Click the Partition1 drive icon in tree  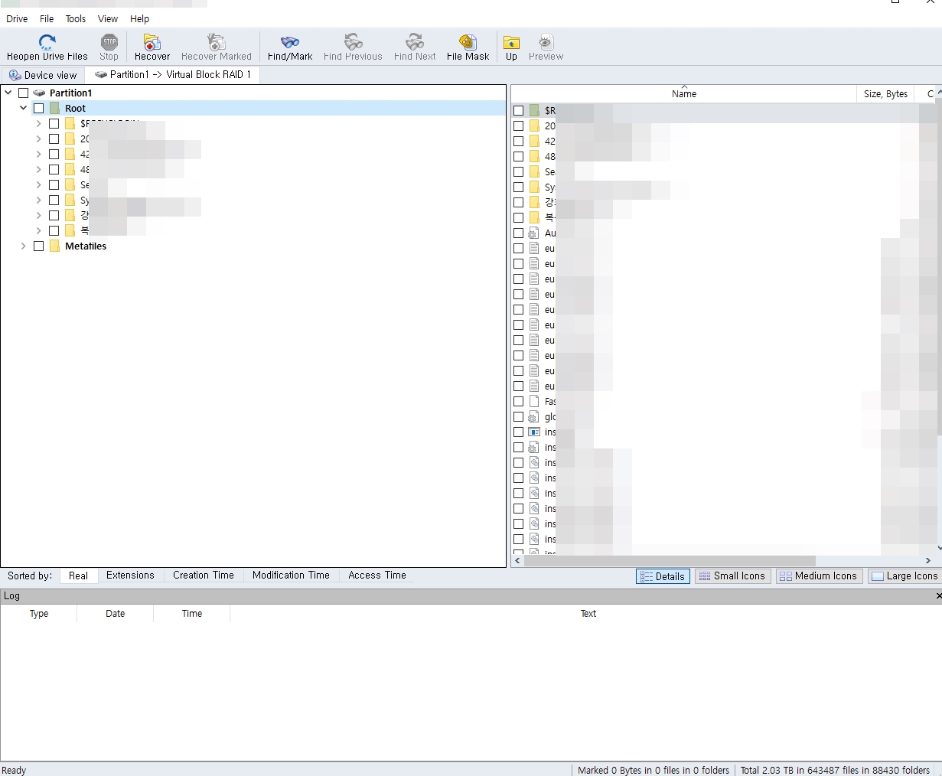[39, 93]
